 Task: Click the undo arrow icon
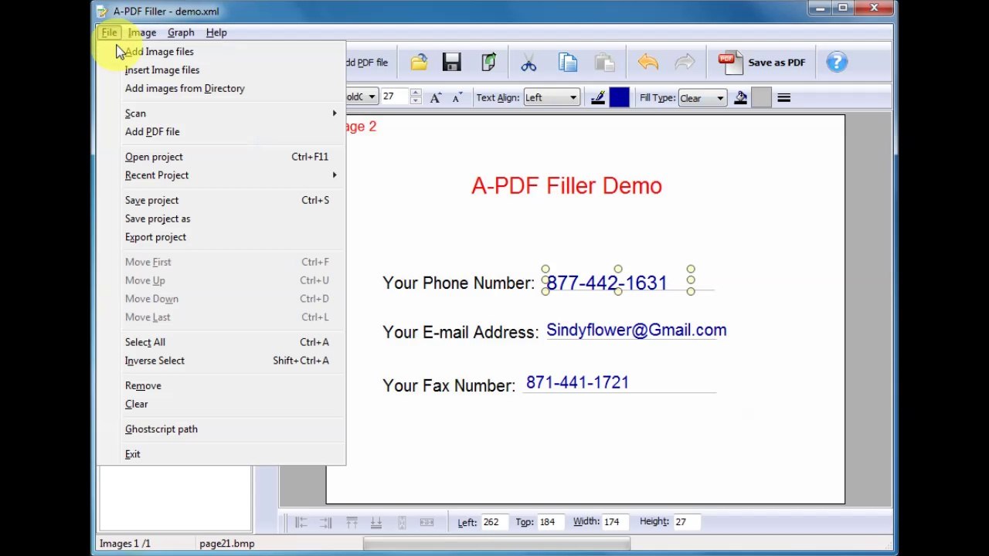click(x=648, y=63)
